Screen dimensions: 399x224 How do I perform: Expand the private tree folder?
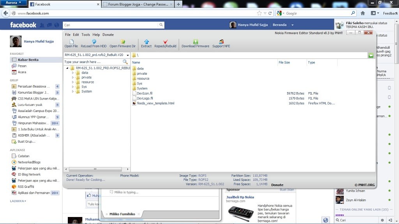[x=73, y=77]
